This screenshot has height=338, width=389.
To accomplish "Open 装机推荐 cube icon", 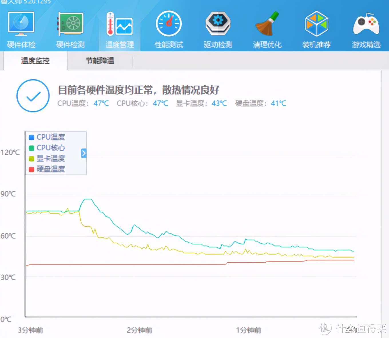I will pos(317,24).
